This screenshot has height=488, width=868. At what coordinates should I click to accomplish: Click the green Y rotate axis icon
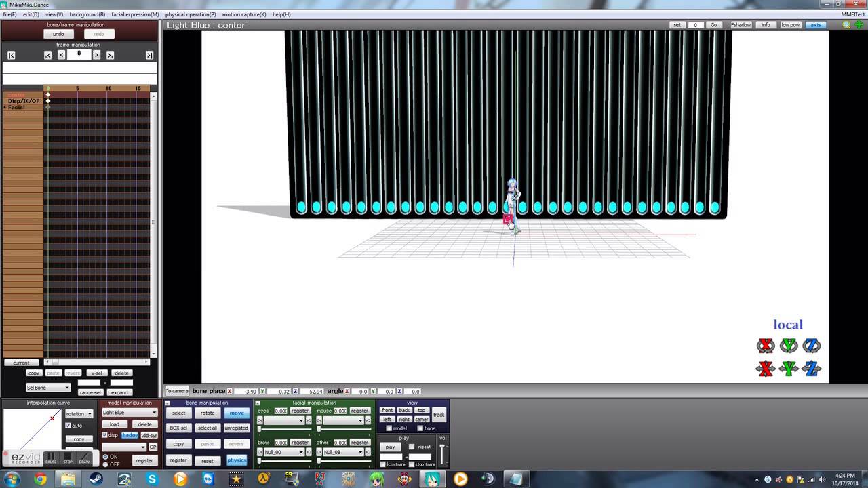point(789,346)
